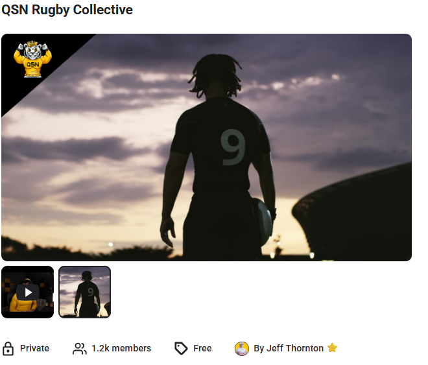Open the By Jeff Thornton creator link

[289, 348]
